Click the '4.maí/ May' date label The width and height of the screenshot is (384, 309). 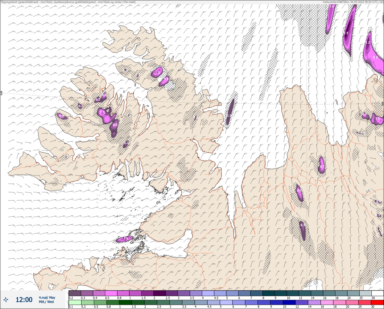(47, 298)
